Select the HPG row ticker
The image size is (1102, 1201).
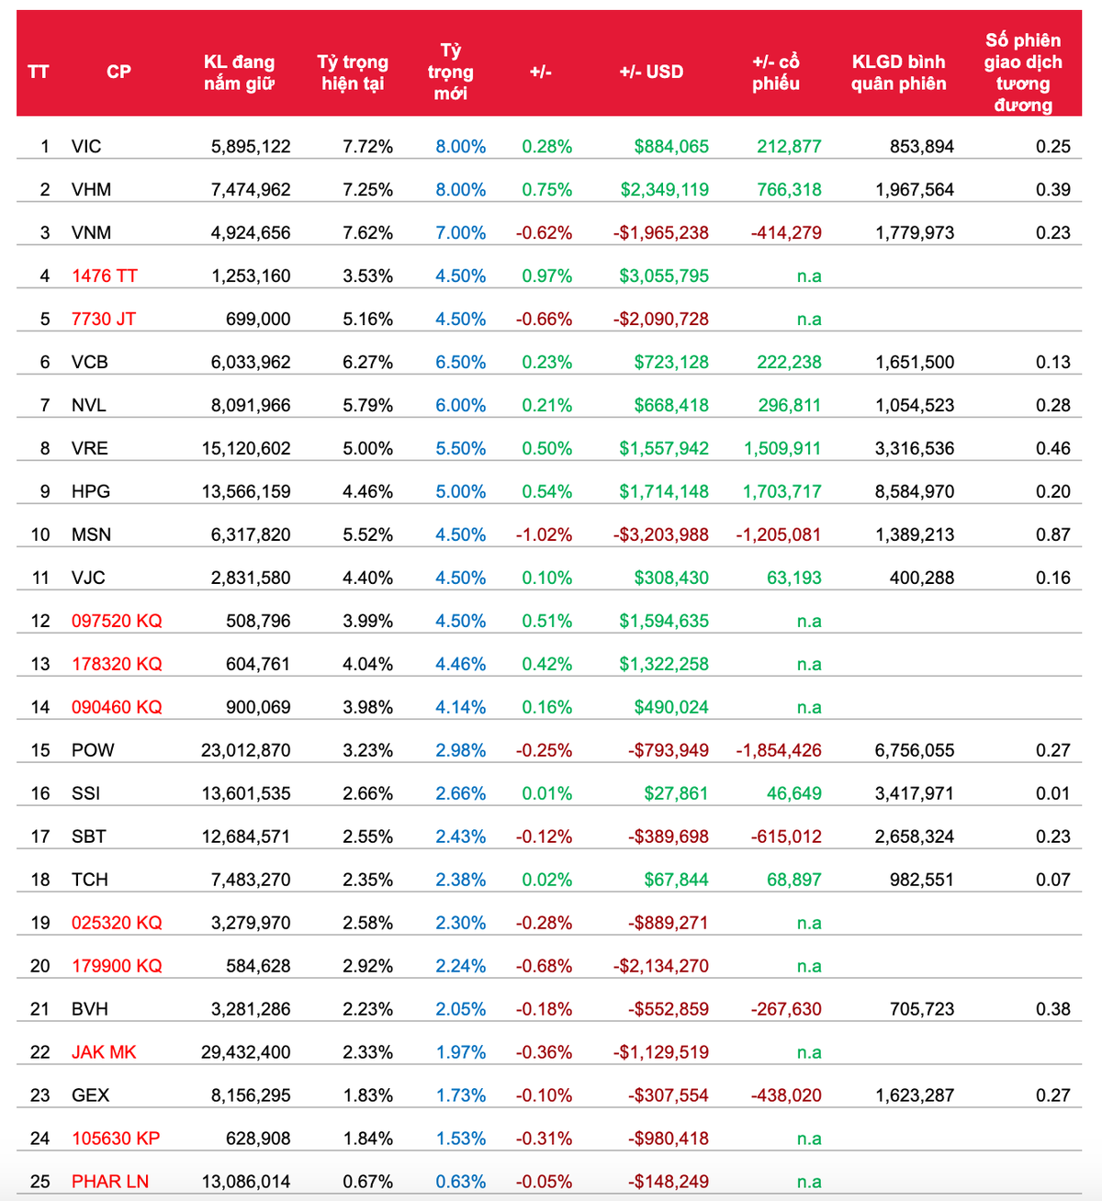(x=91, y=491)
